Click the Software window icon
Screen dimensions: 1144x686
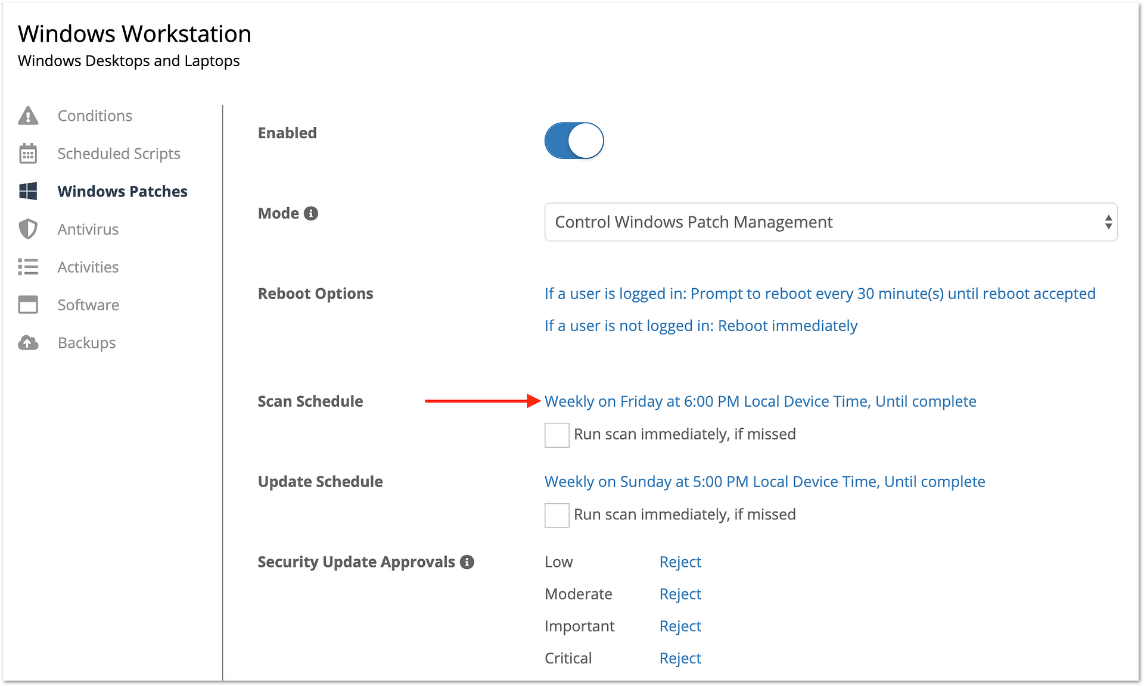[x=28, y=305]
